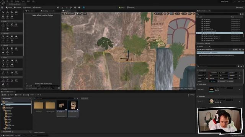
Task: Toggle the scale lock icon in Transform
Action: pos(207,78)
